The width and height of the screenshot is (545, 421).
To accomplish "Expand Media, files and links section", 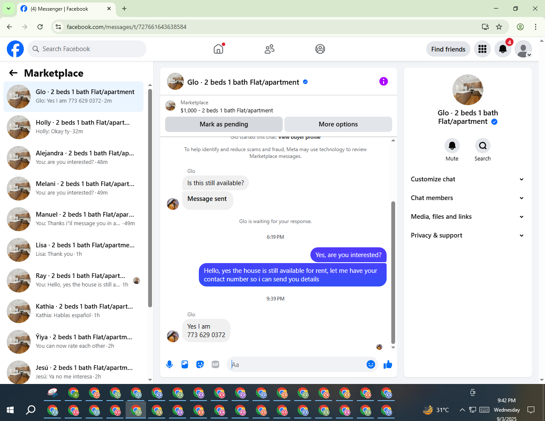I will coord(468,217).
